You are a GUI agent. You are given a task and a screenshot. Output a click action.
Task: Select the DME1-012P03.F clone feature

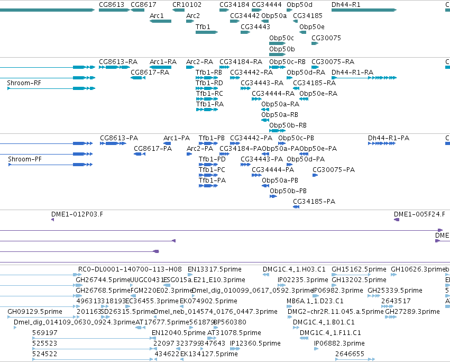click(x=52, y=220)
